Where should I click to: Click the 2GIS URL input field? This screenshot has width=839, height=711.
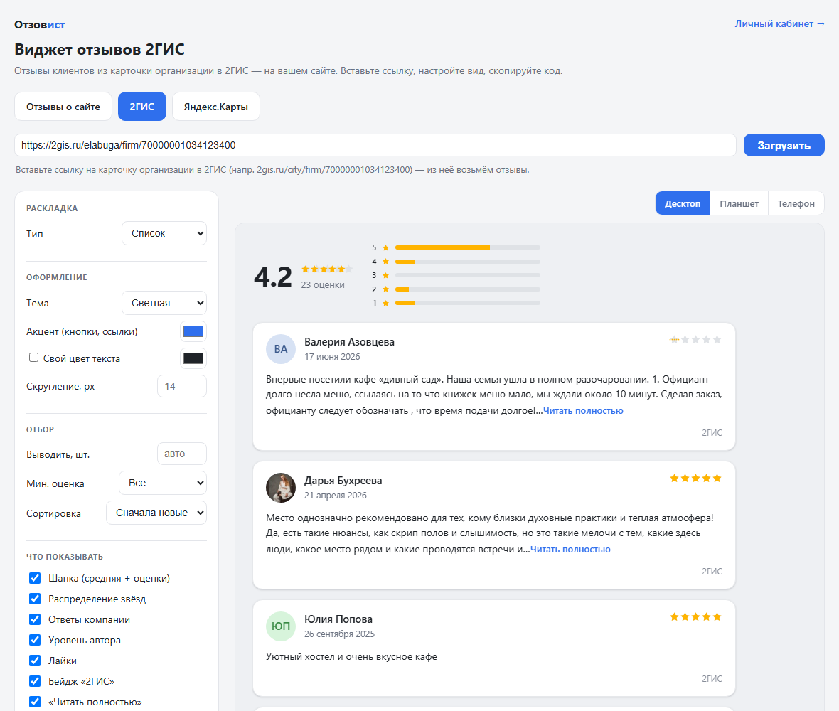375,145
